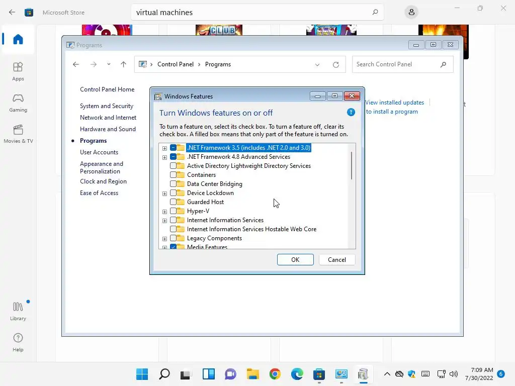The width and height of the screenshot is (515, 386).
Task: Click the Search Control Panel magnifier icon
Action: click(443, 64)
